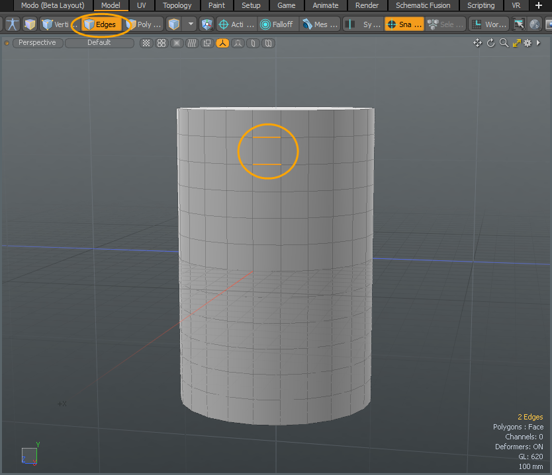Switch to the Topology layout tab
The image size is (552, 475).
click(x=177, y=5)
